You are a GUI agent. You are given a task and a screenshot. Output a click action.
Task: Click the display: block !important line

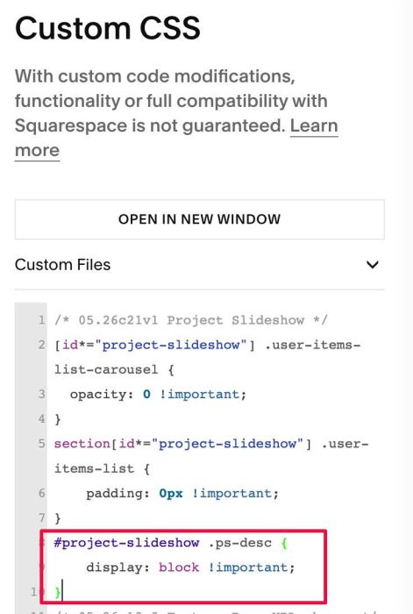click(190, 568)
